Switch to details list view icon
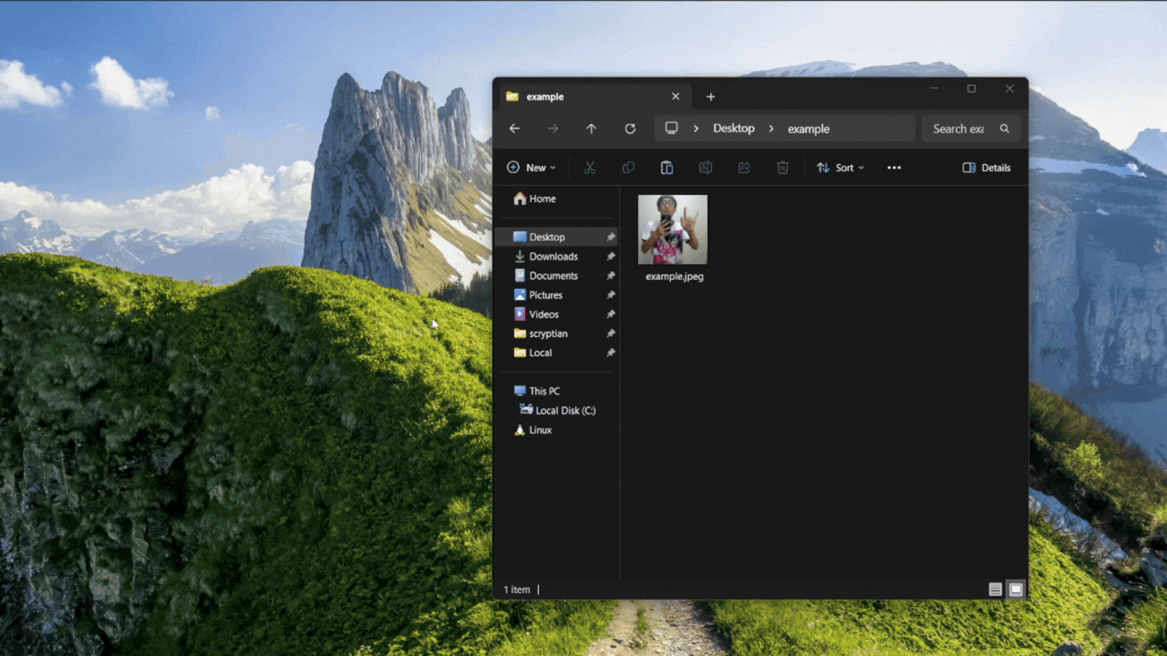The height and width of the screenshot is (656, 1167). (996, 589)
